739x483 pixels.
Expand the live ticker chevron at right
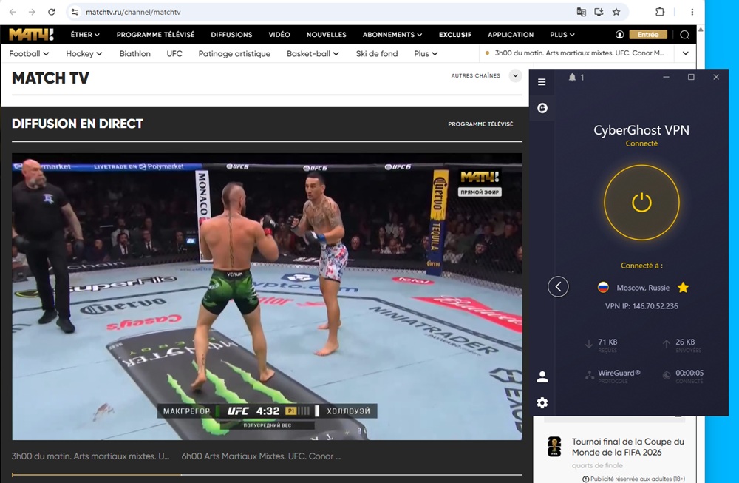pyautogui.click(x=686, y=53)
